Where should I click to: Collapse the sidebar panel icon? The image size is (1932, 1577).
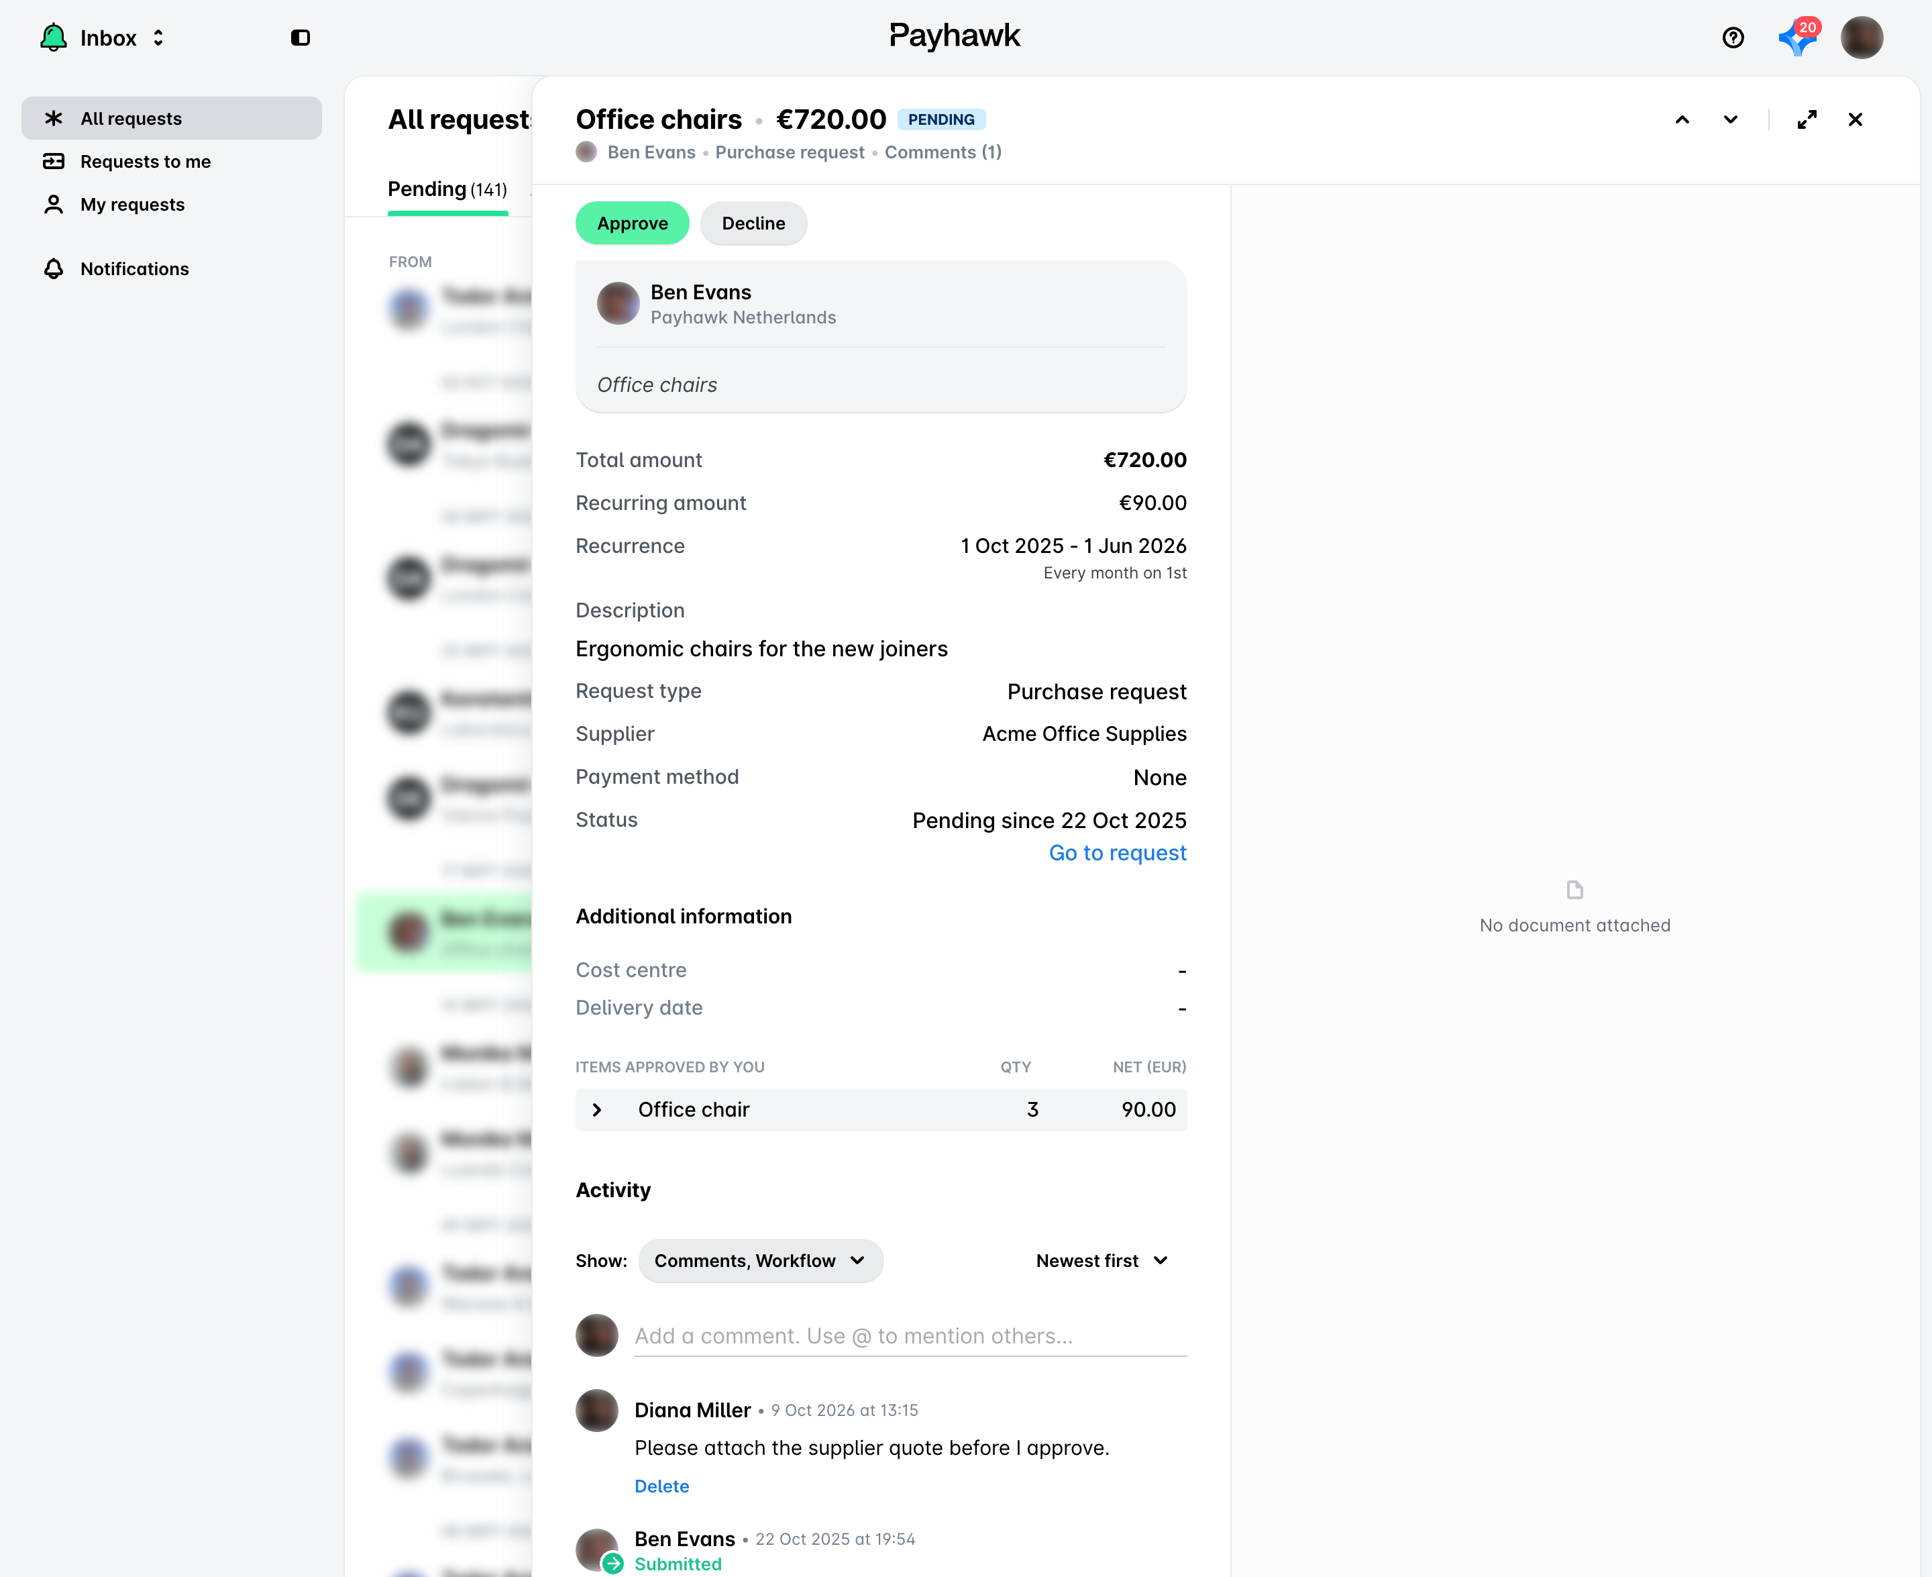coord(301,38)
